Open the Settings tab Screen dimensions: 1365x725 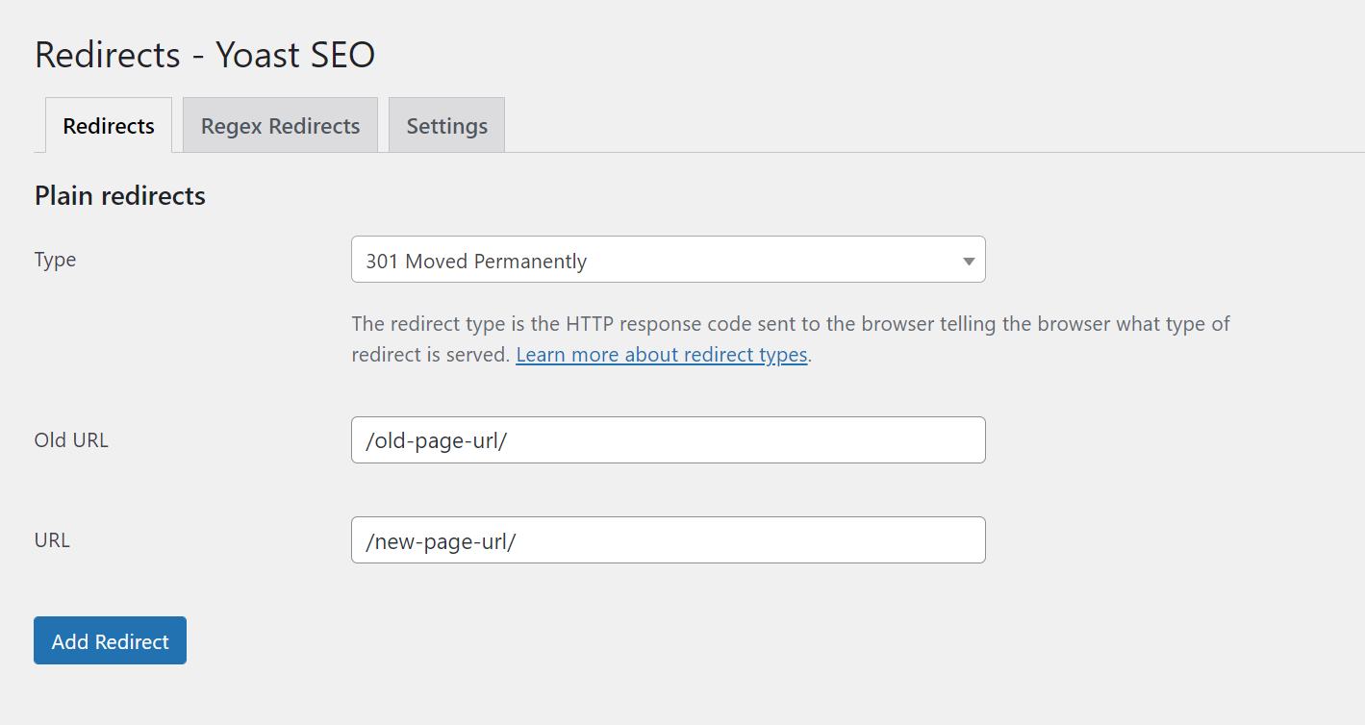(x=445, y=125)
